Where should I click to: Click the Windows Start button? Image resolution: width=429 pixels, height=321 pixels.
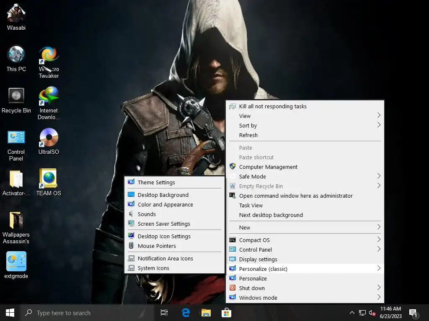pos(10,313)
